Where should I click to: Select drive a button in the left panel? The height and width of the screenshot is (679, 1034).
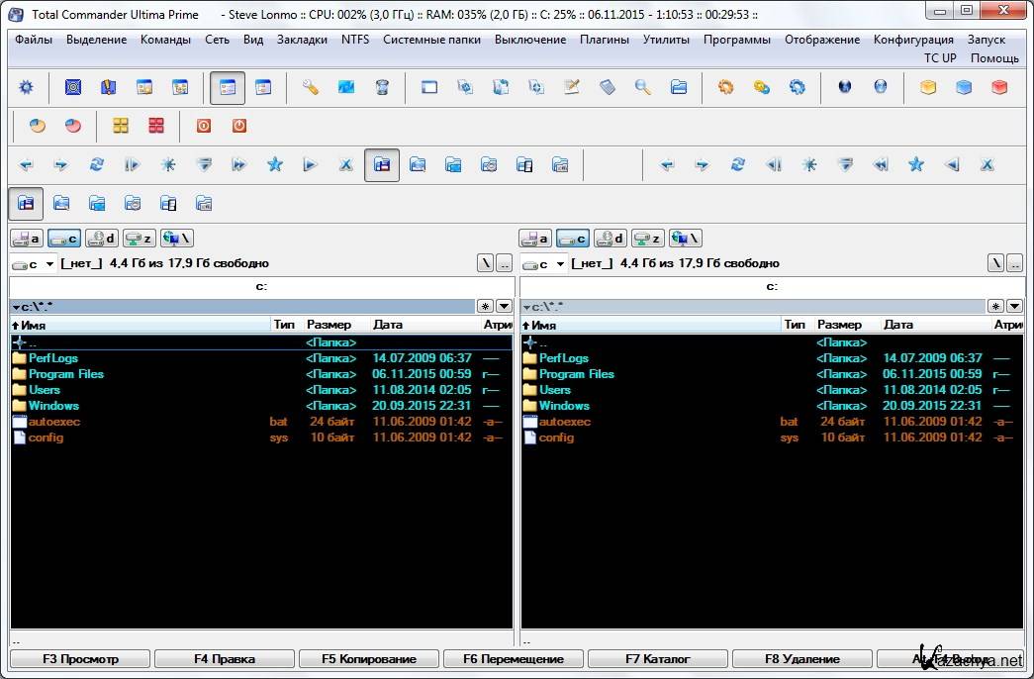coord(27,239)
